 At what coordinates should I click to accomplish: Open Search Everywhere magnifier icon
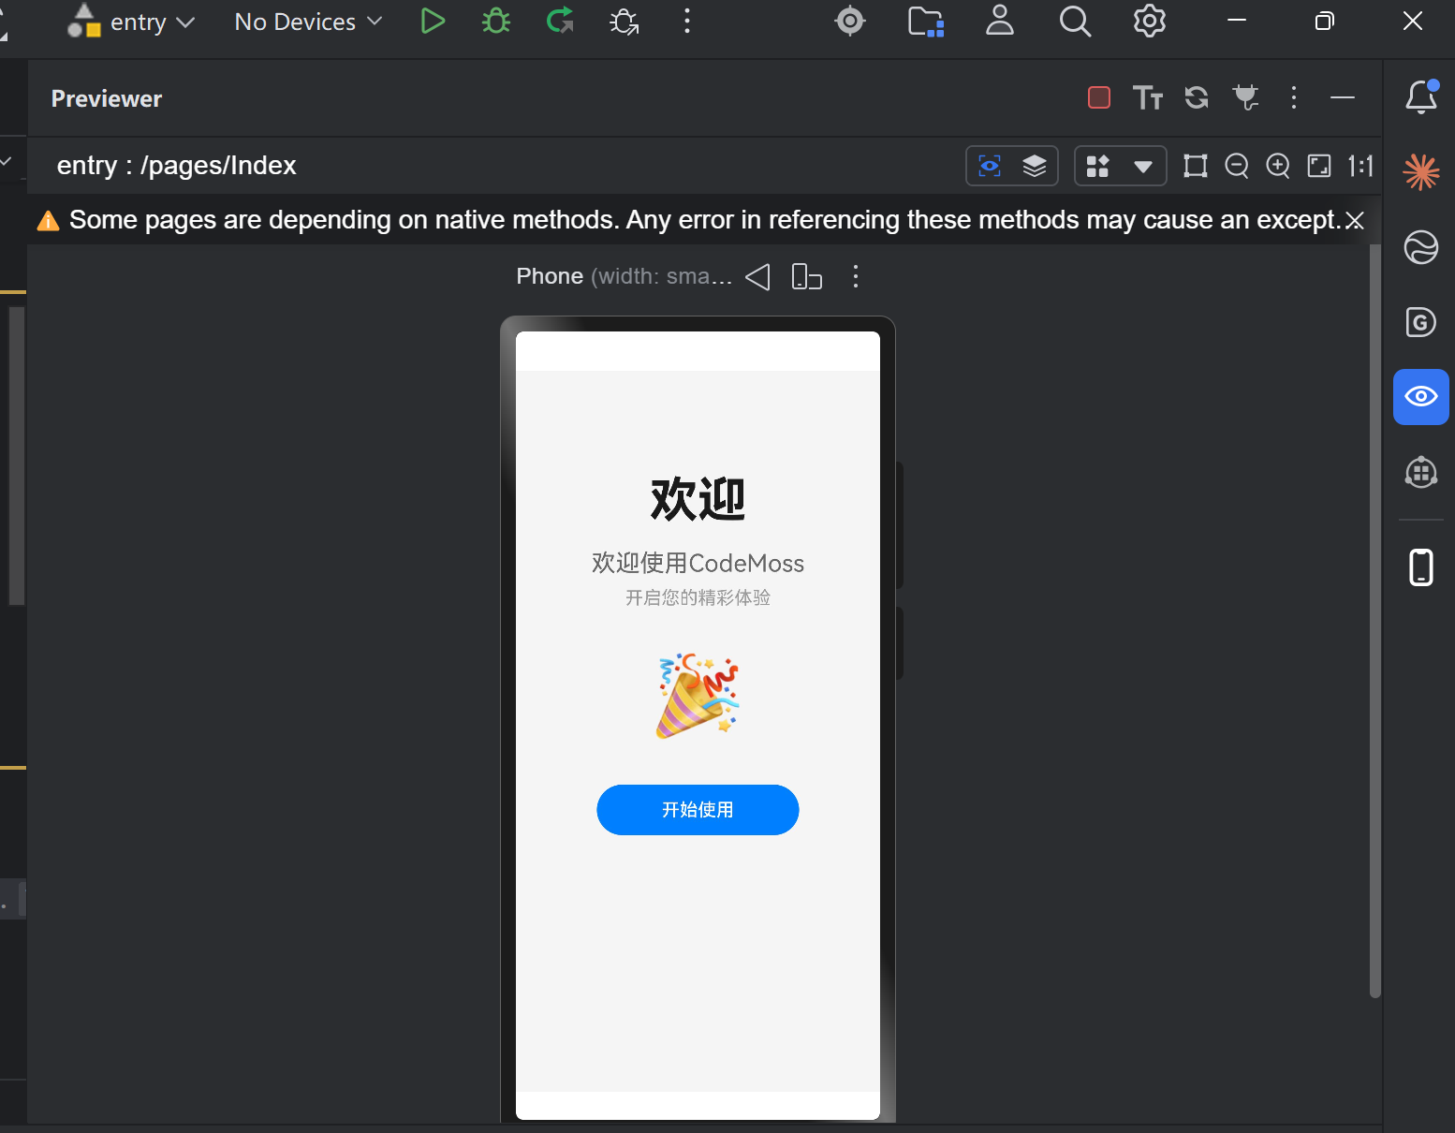(1075, 21)
